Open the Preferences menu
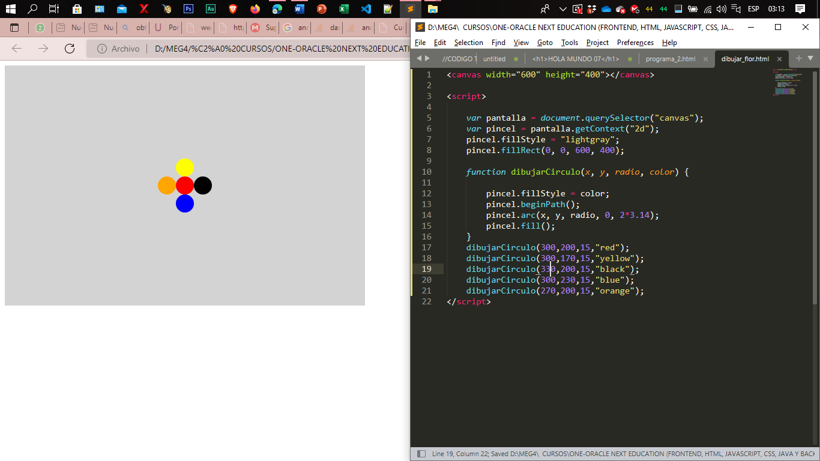The width and height of the screenshot is (820, 461). (636, 43)
